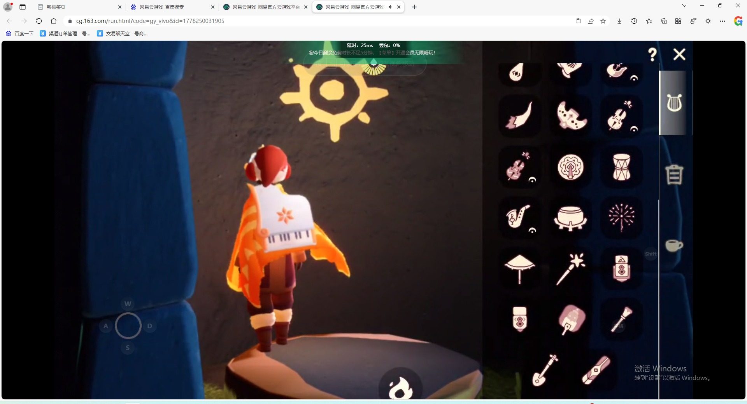Image resolution: width=747 pixels, height=404 pixels.
Task: Click the browser address bar
Action: click(x=319, y=21)
